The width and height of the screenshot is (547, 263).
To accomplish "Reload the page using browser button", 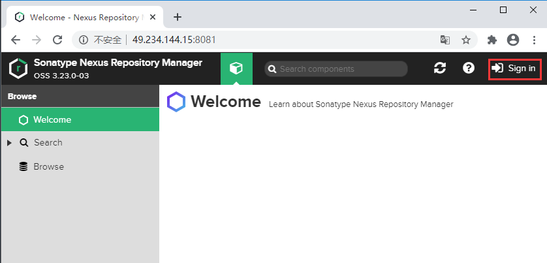I will 57,40.
